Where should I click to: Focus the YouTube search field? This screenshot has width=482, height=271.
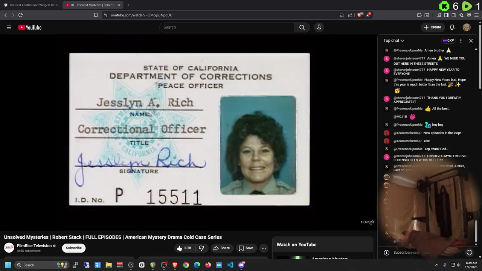coord(227,27)
